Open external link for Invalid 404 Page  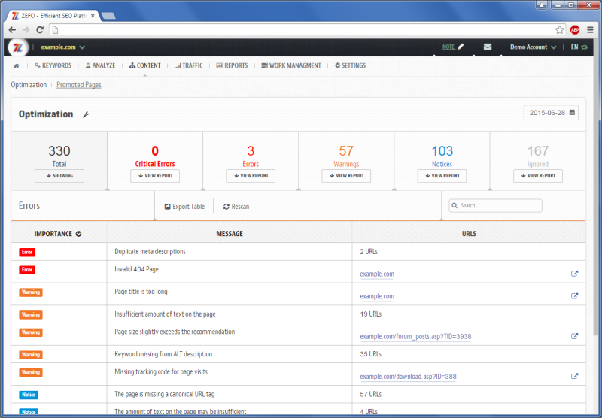tap(574, 274)
